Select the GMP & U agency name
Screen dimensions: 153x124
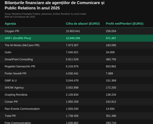coord(11,81)
